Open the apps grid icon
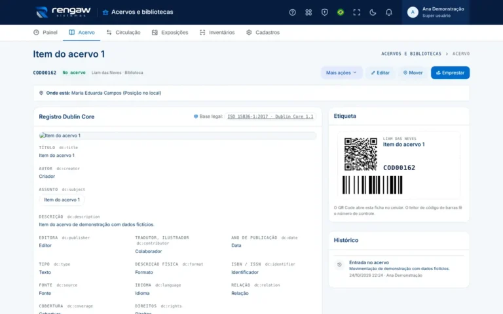The image size is (503, 314). [x=308, y=12]
